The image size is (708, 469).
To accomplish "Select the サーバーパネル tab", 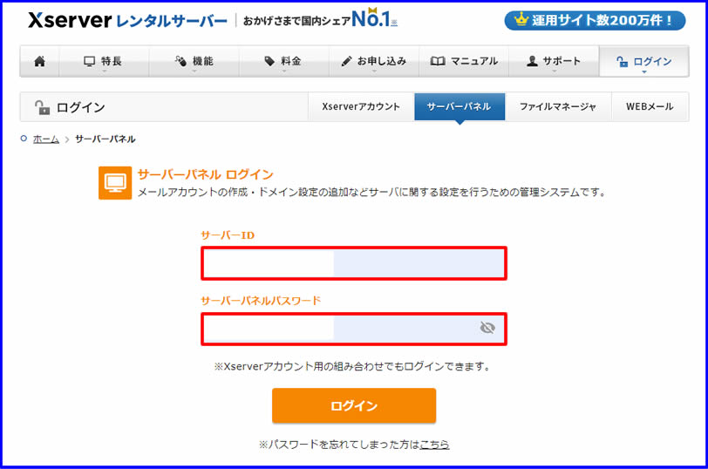I will (460, 107).
